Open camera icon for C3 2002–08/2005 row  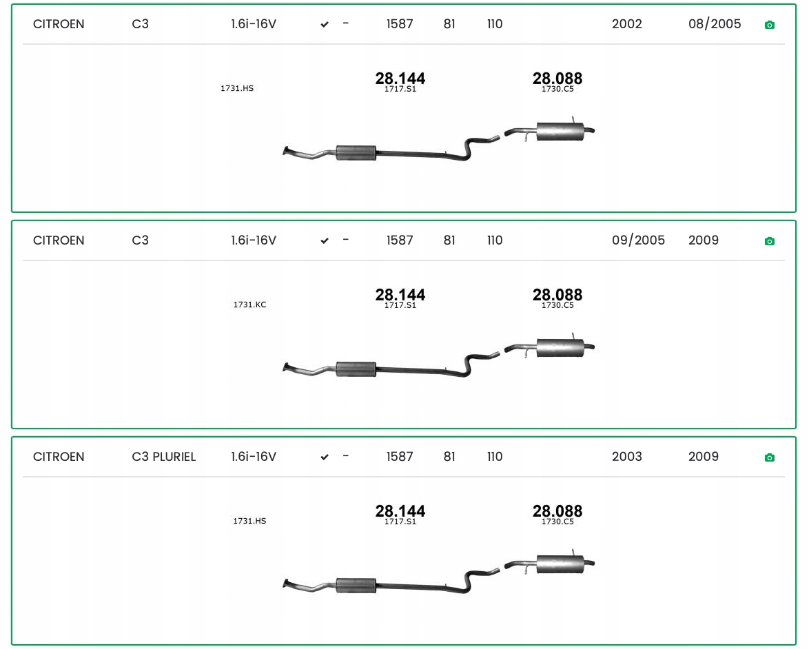pyautogui.click(x=770, y=25)
